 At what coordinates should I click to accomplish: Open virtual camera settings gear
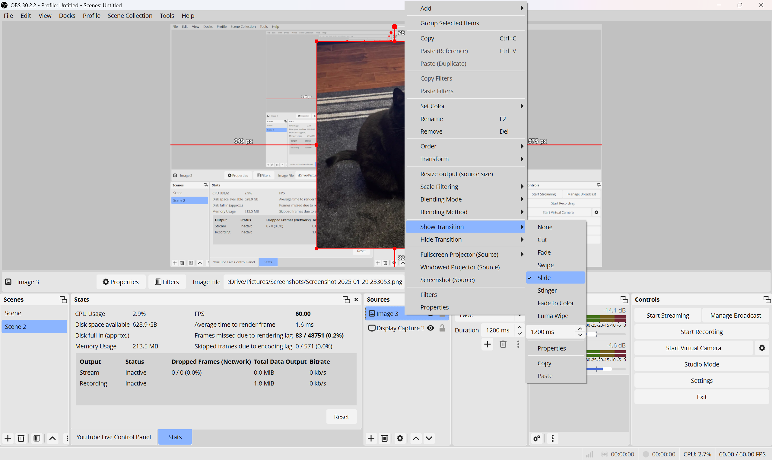[762, 348]
